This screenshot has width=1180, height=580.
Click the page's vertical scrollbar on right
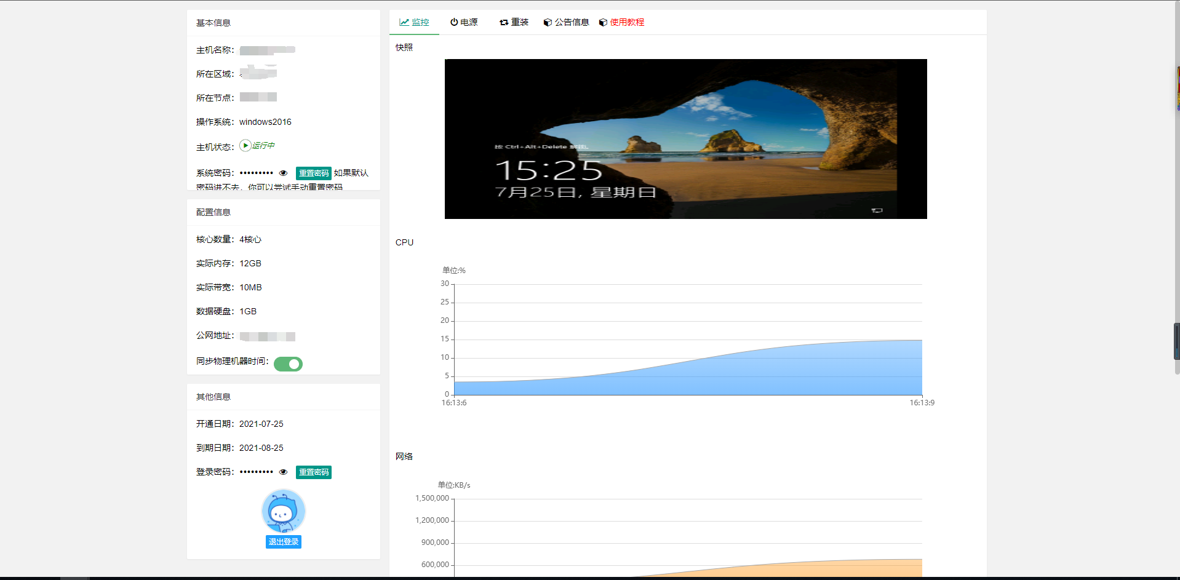[1176, 341]
